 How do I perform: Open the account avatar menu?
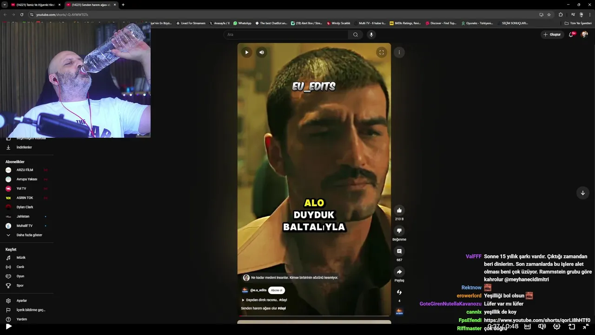click(x=584, y=34)
